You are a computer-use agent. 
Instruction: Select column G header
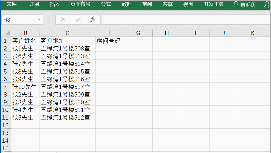138,33
